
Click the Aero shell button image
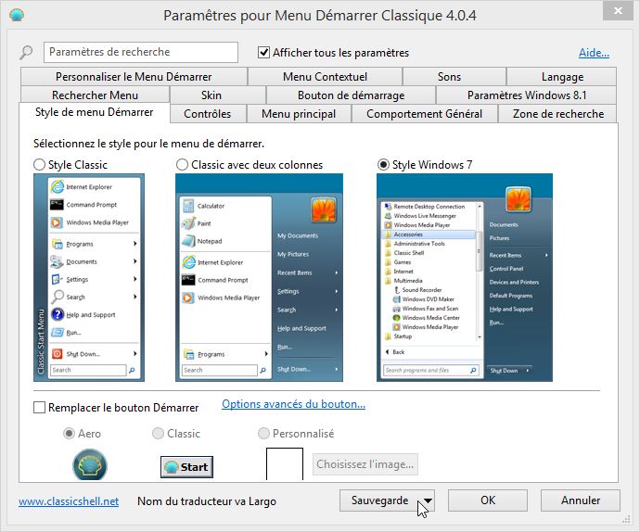90,465
